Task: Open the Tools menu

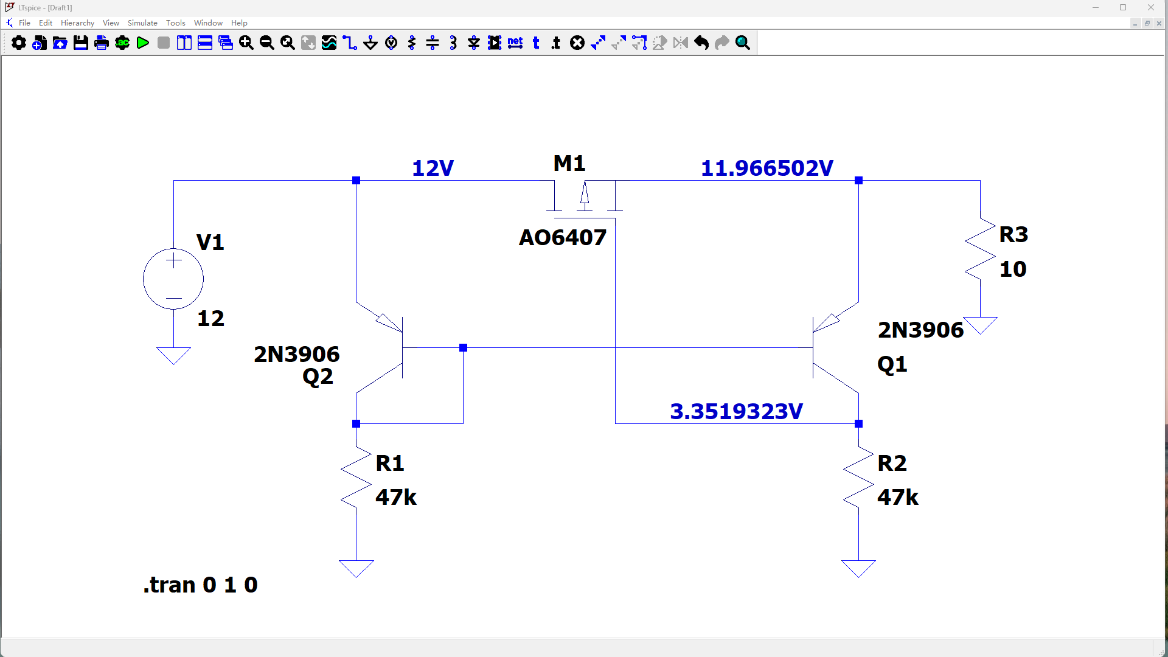Action: [x=175, y=23]
